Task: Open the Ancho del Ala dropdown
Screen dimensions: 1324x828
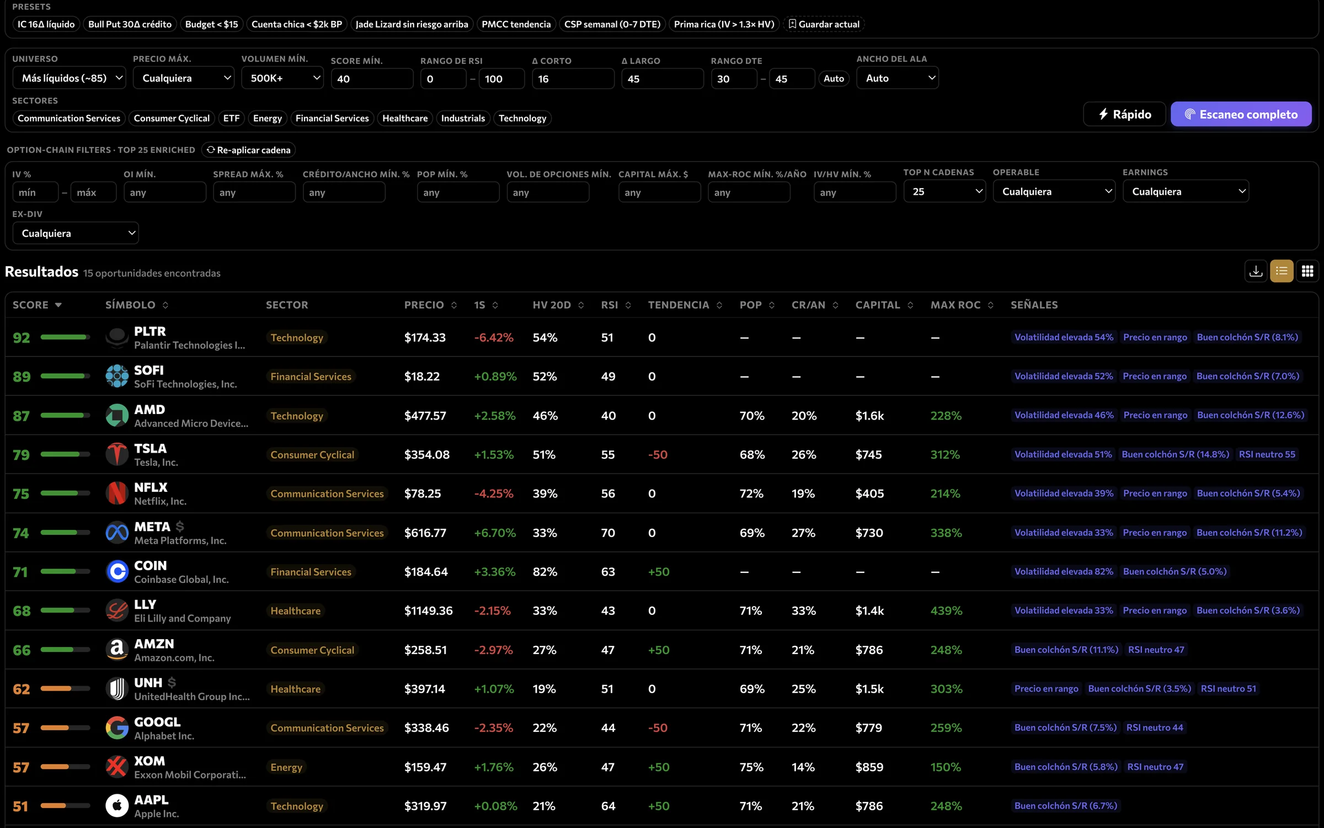Action: tap(898, 78)
